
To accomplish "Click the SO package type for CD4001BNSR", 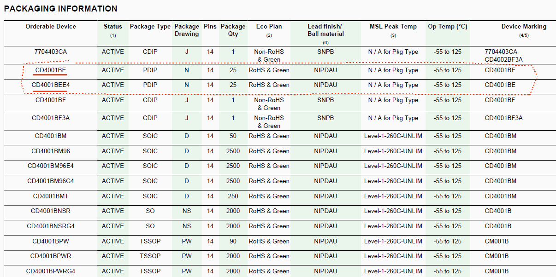I will click(150, 211).
